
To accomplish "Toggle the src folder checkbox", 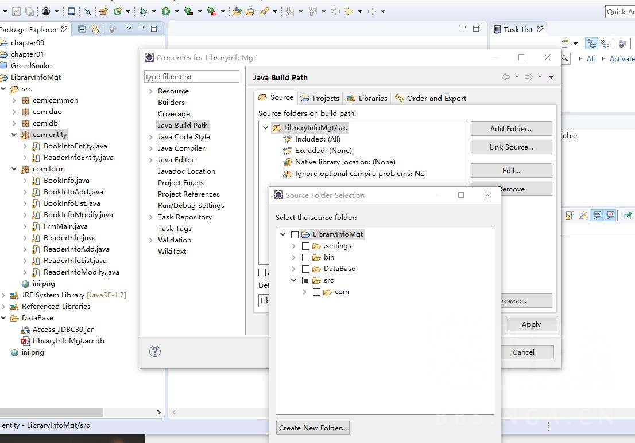I will [x=305, y=280].
